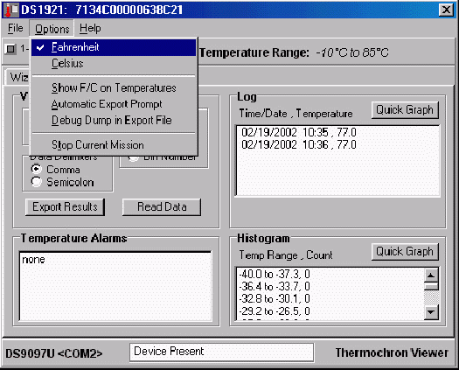
Task: Toggle Debug Dump in Export File
Action: pos(114,121)
